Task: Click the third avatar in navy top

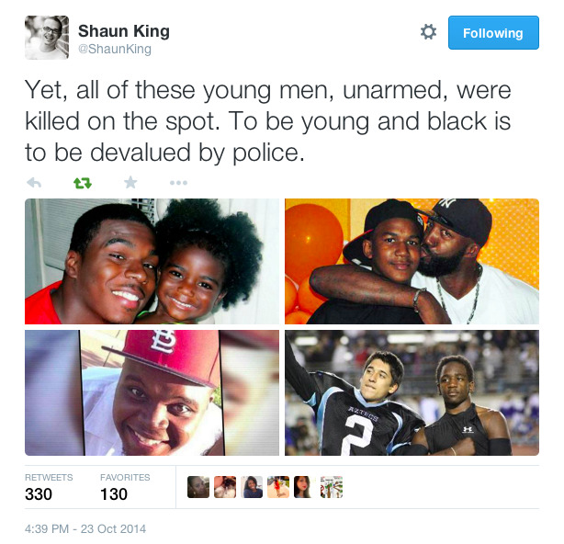Action: 252,487
